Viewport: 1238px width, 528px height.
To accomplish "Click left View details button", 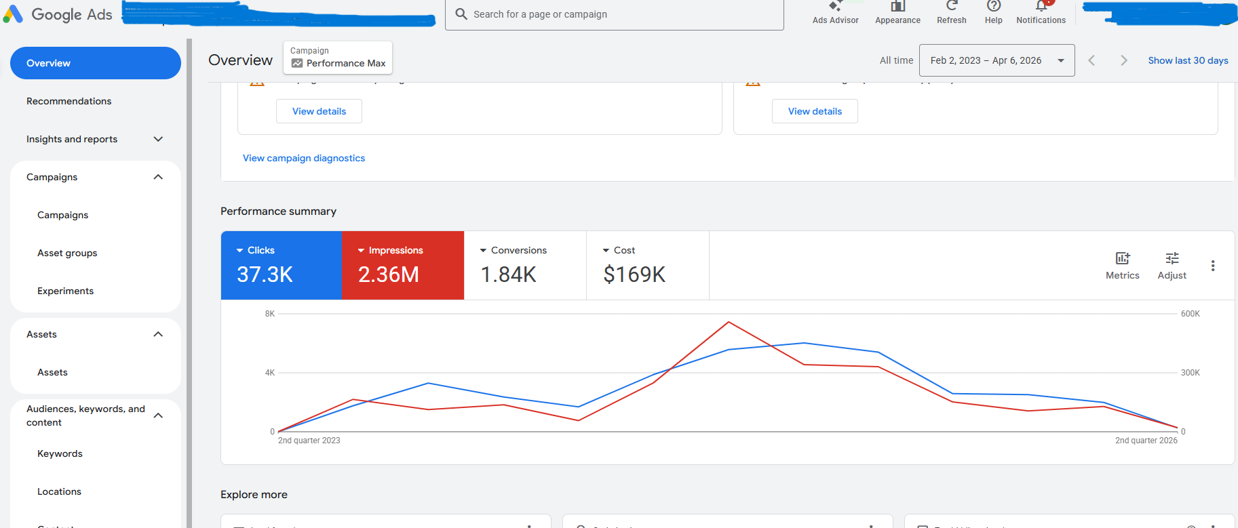I will tap(319, 111).
